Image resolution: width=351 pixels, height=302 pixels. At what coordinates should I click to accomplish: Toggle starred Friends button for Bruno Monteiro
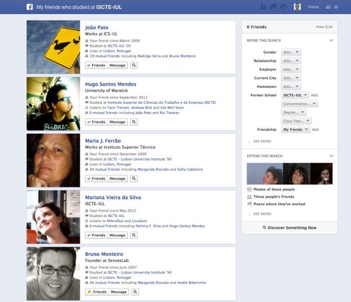coord(97,292)
